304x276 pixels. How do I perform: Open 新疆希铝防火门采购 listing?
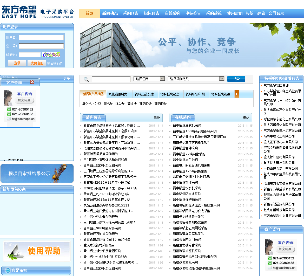[x=187, y=239]
